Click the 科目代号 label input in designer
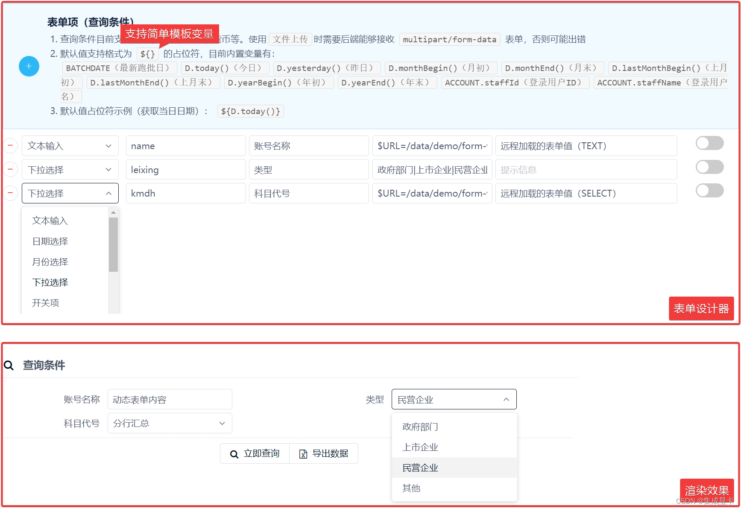 coord(309,193)
